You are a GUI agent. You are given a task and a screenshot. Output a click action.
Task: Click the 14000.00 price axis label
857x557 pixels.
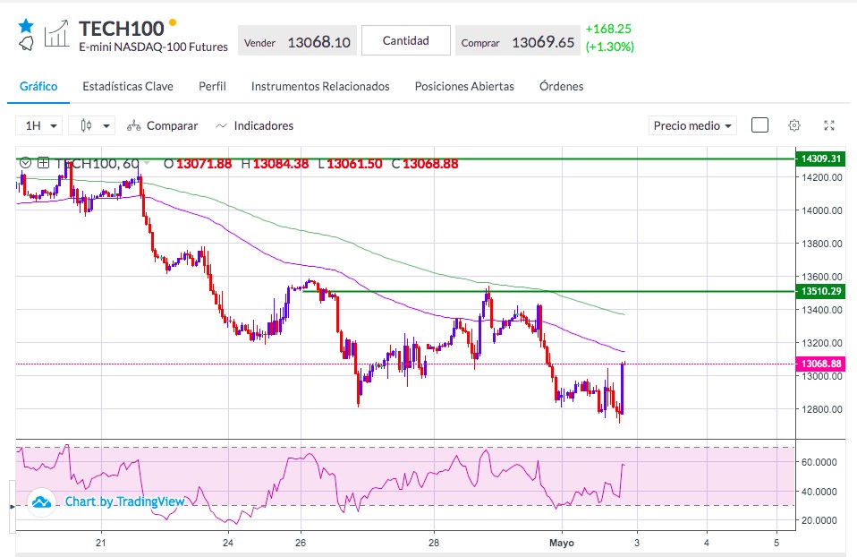(822, 210)
